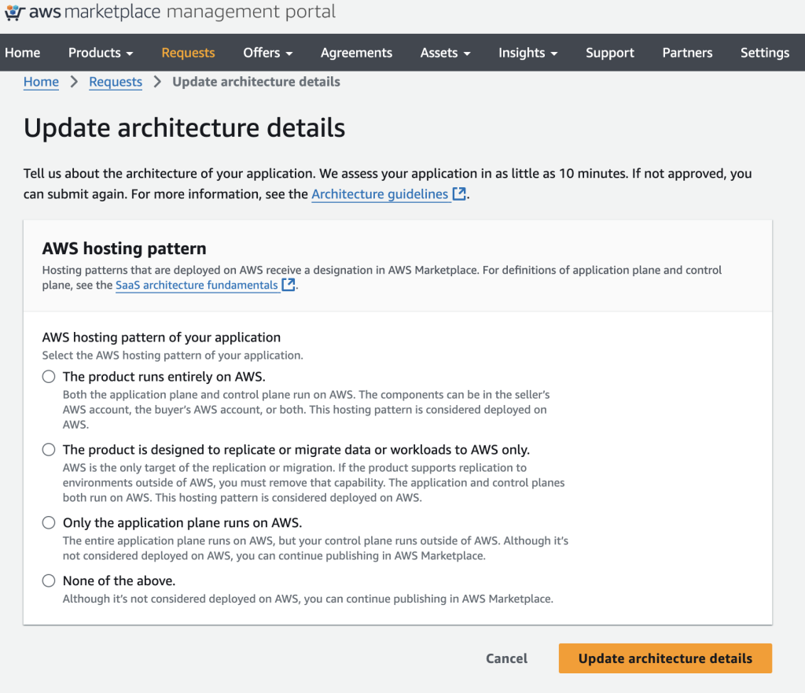Click the 'aws marketplace management portal' header title

(182, 11)
